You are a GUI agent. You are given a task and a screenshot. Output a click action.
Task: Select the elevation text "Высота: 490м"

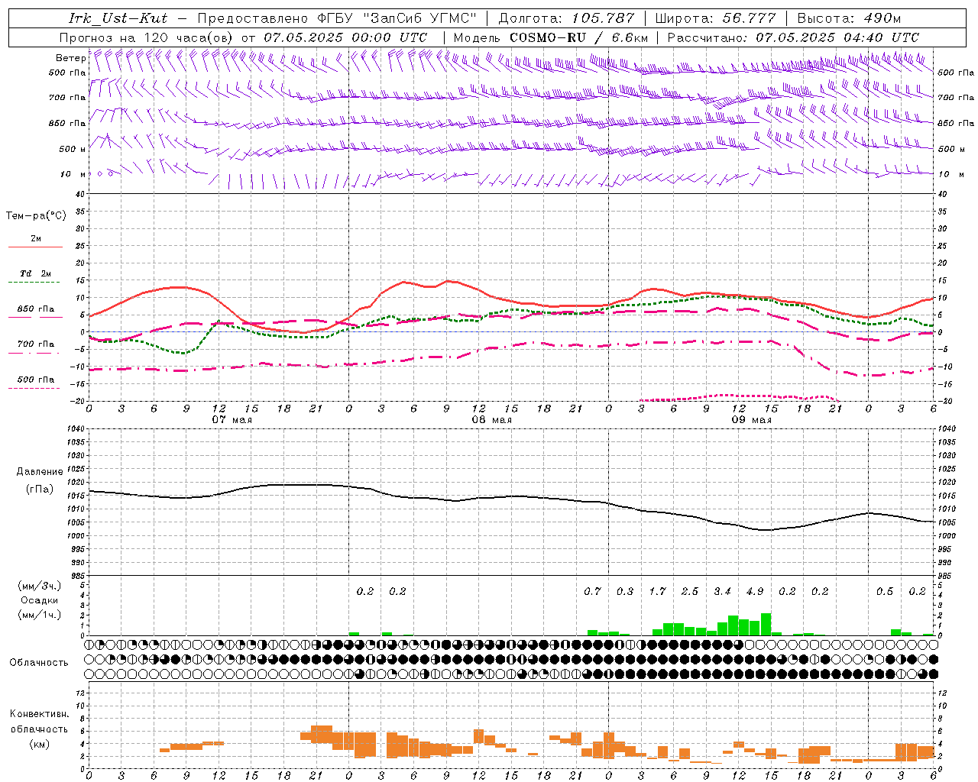pos(849,18)
